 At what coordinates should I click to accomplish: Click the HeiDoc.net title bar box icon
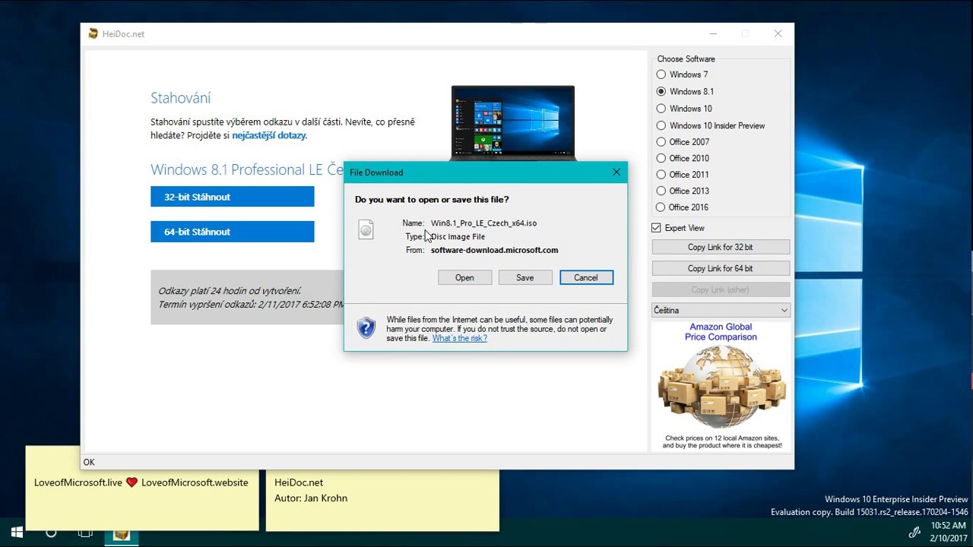point(93,33)
